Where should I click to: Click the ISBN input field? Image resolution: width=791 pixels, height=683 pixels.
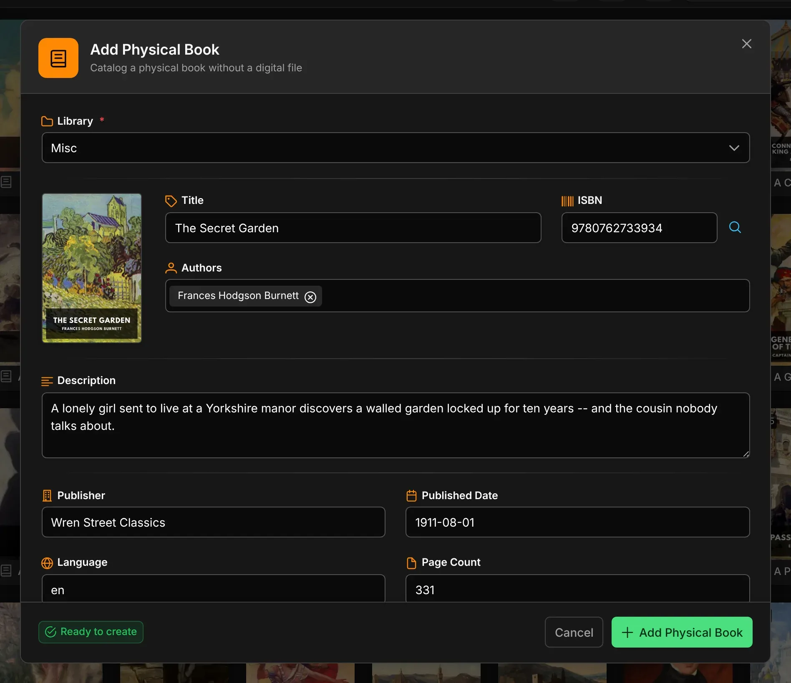click(x=639, y=228)
